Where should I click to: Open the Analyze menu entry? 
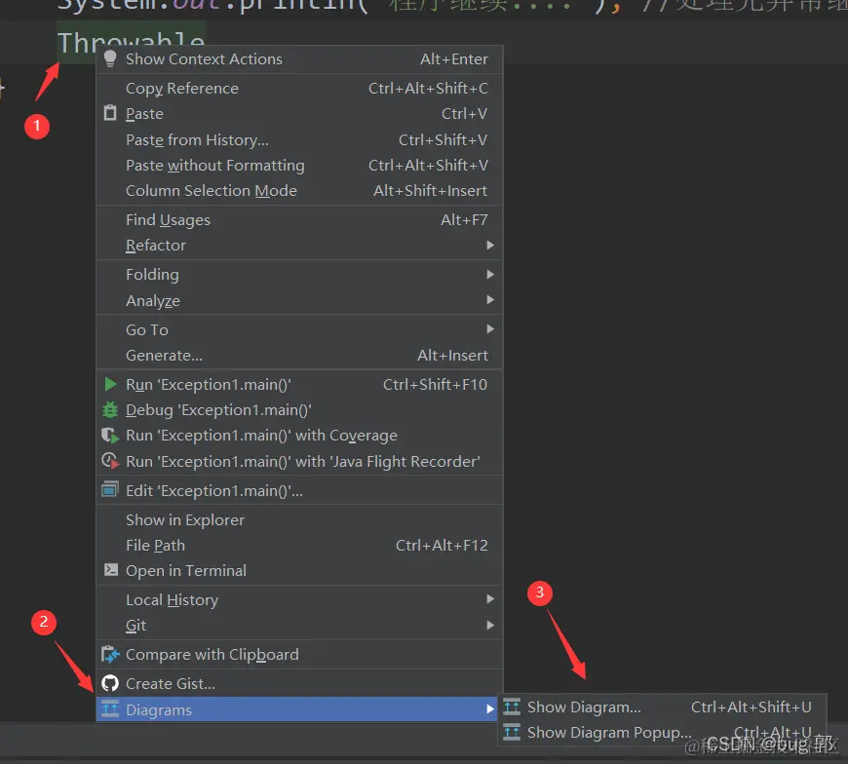pos(299,300)
